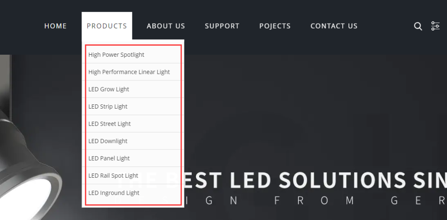Choose LED Inground Light option
This screenshot has width=447, height=220.
[x=114, y=193]
